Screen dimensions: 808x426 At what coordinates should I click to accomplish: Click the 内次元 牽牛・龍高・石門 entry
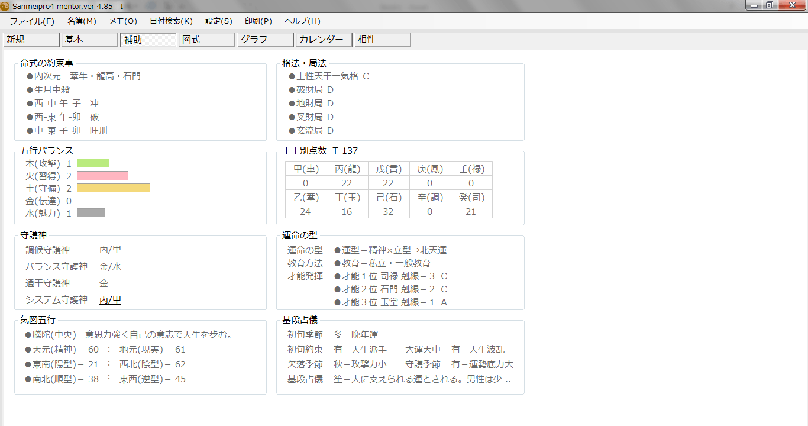point(83,76)
